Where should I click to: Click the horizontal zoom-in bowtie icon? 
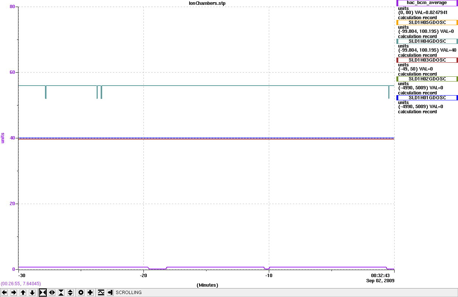click(43, 293)
